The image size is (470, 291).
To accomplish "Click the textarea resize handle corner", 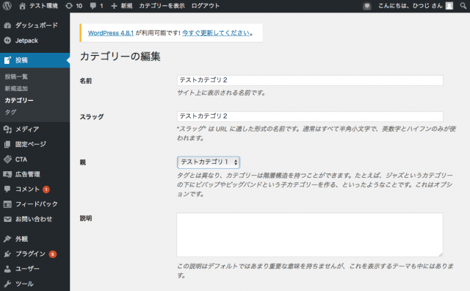I will [x=441, y=254].
